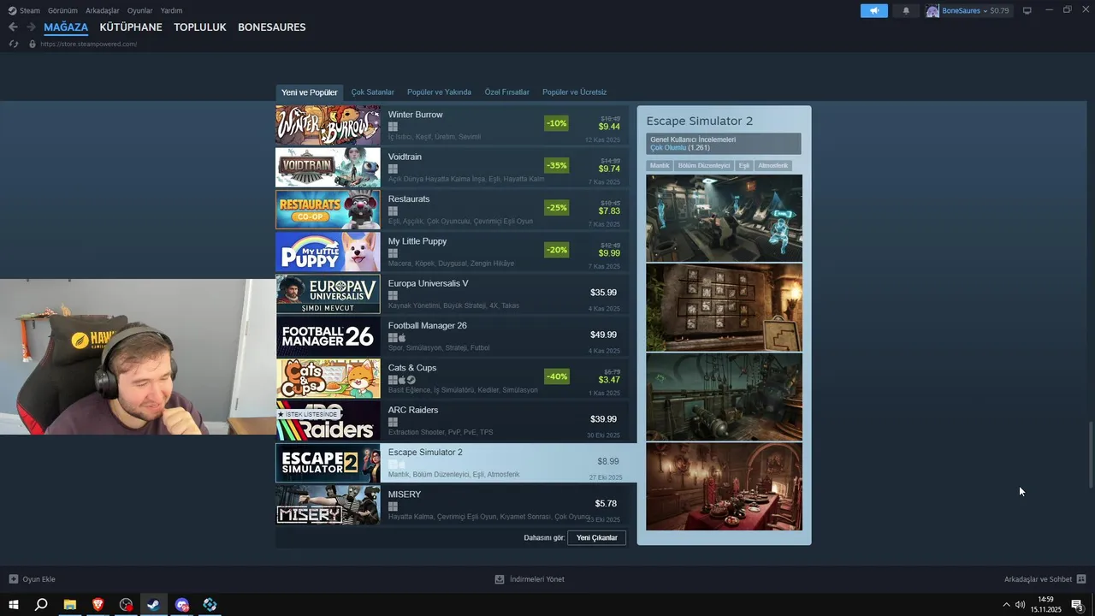Open File Explorer from the taskbar
Image resolution: width=1095 pixels, height=616 pixels.
(70, 605)
